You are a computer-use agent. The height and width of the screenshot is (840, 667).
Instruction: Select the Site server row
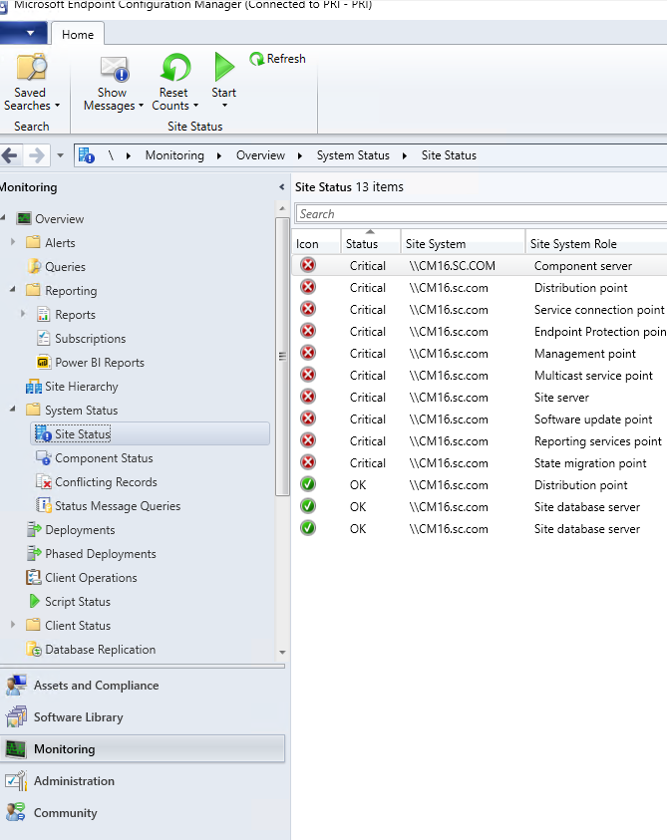pyautogui.click(x=480, y=397)
